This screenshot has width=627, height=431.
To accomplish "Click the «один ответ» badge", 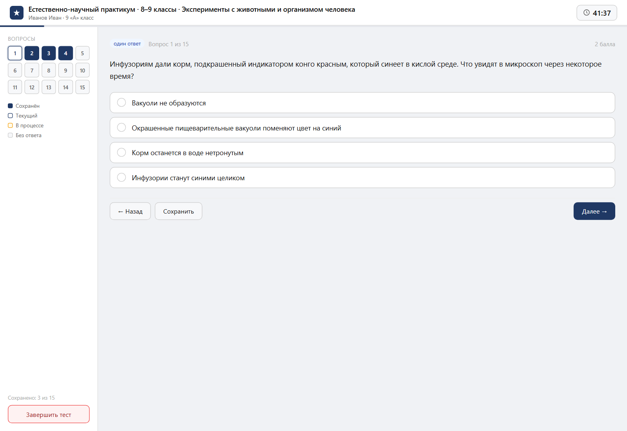I will (x=127, y=44).
